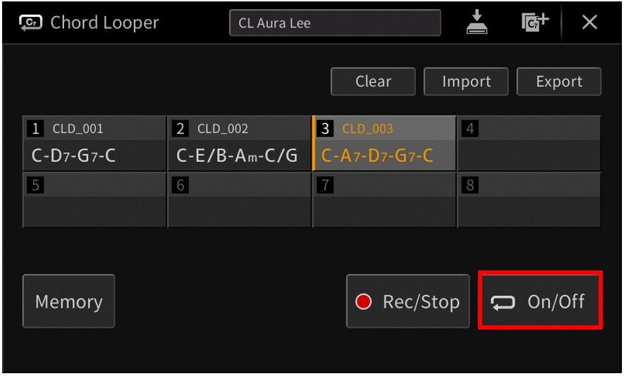The width and height of the screenshot is (624, 376).
Task: Select slot 2 CLD_002 chord loop
Action: (x=239, y=144)
